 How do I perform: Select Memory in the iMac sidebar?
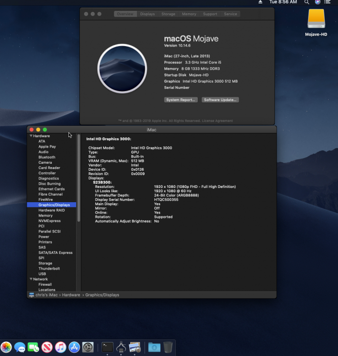(x=46, y=215)
